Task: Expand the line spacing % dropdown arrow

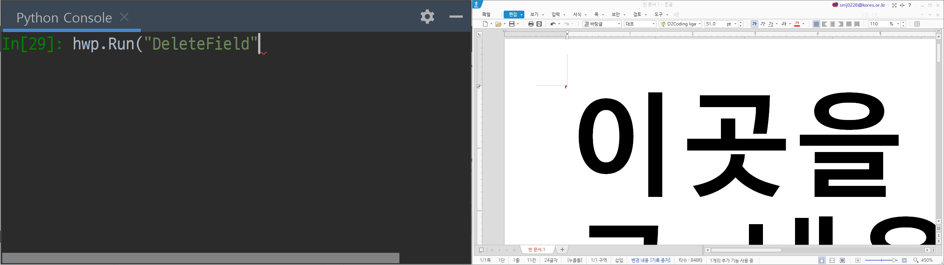Action: 898,24
